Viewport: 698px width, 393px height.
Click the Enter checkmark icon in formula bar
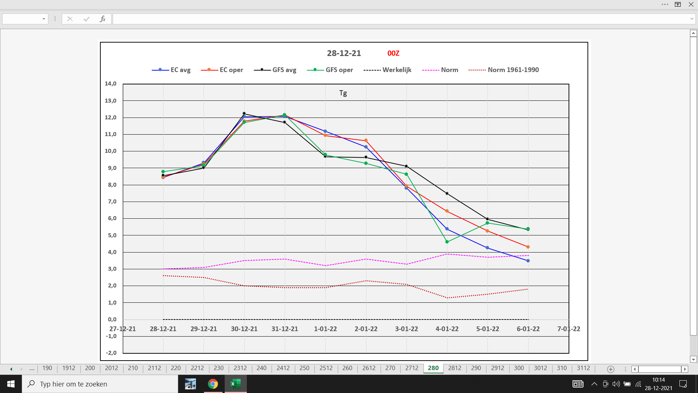pos(86,19)
